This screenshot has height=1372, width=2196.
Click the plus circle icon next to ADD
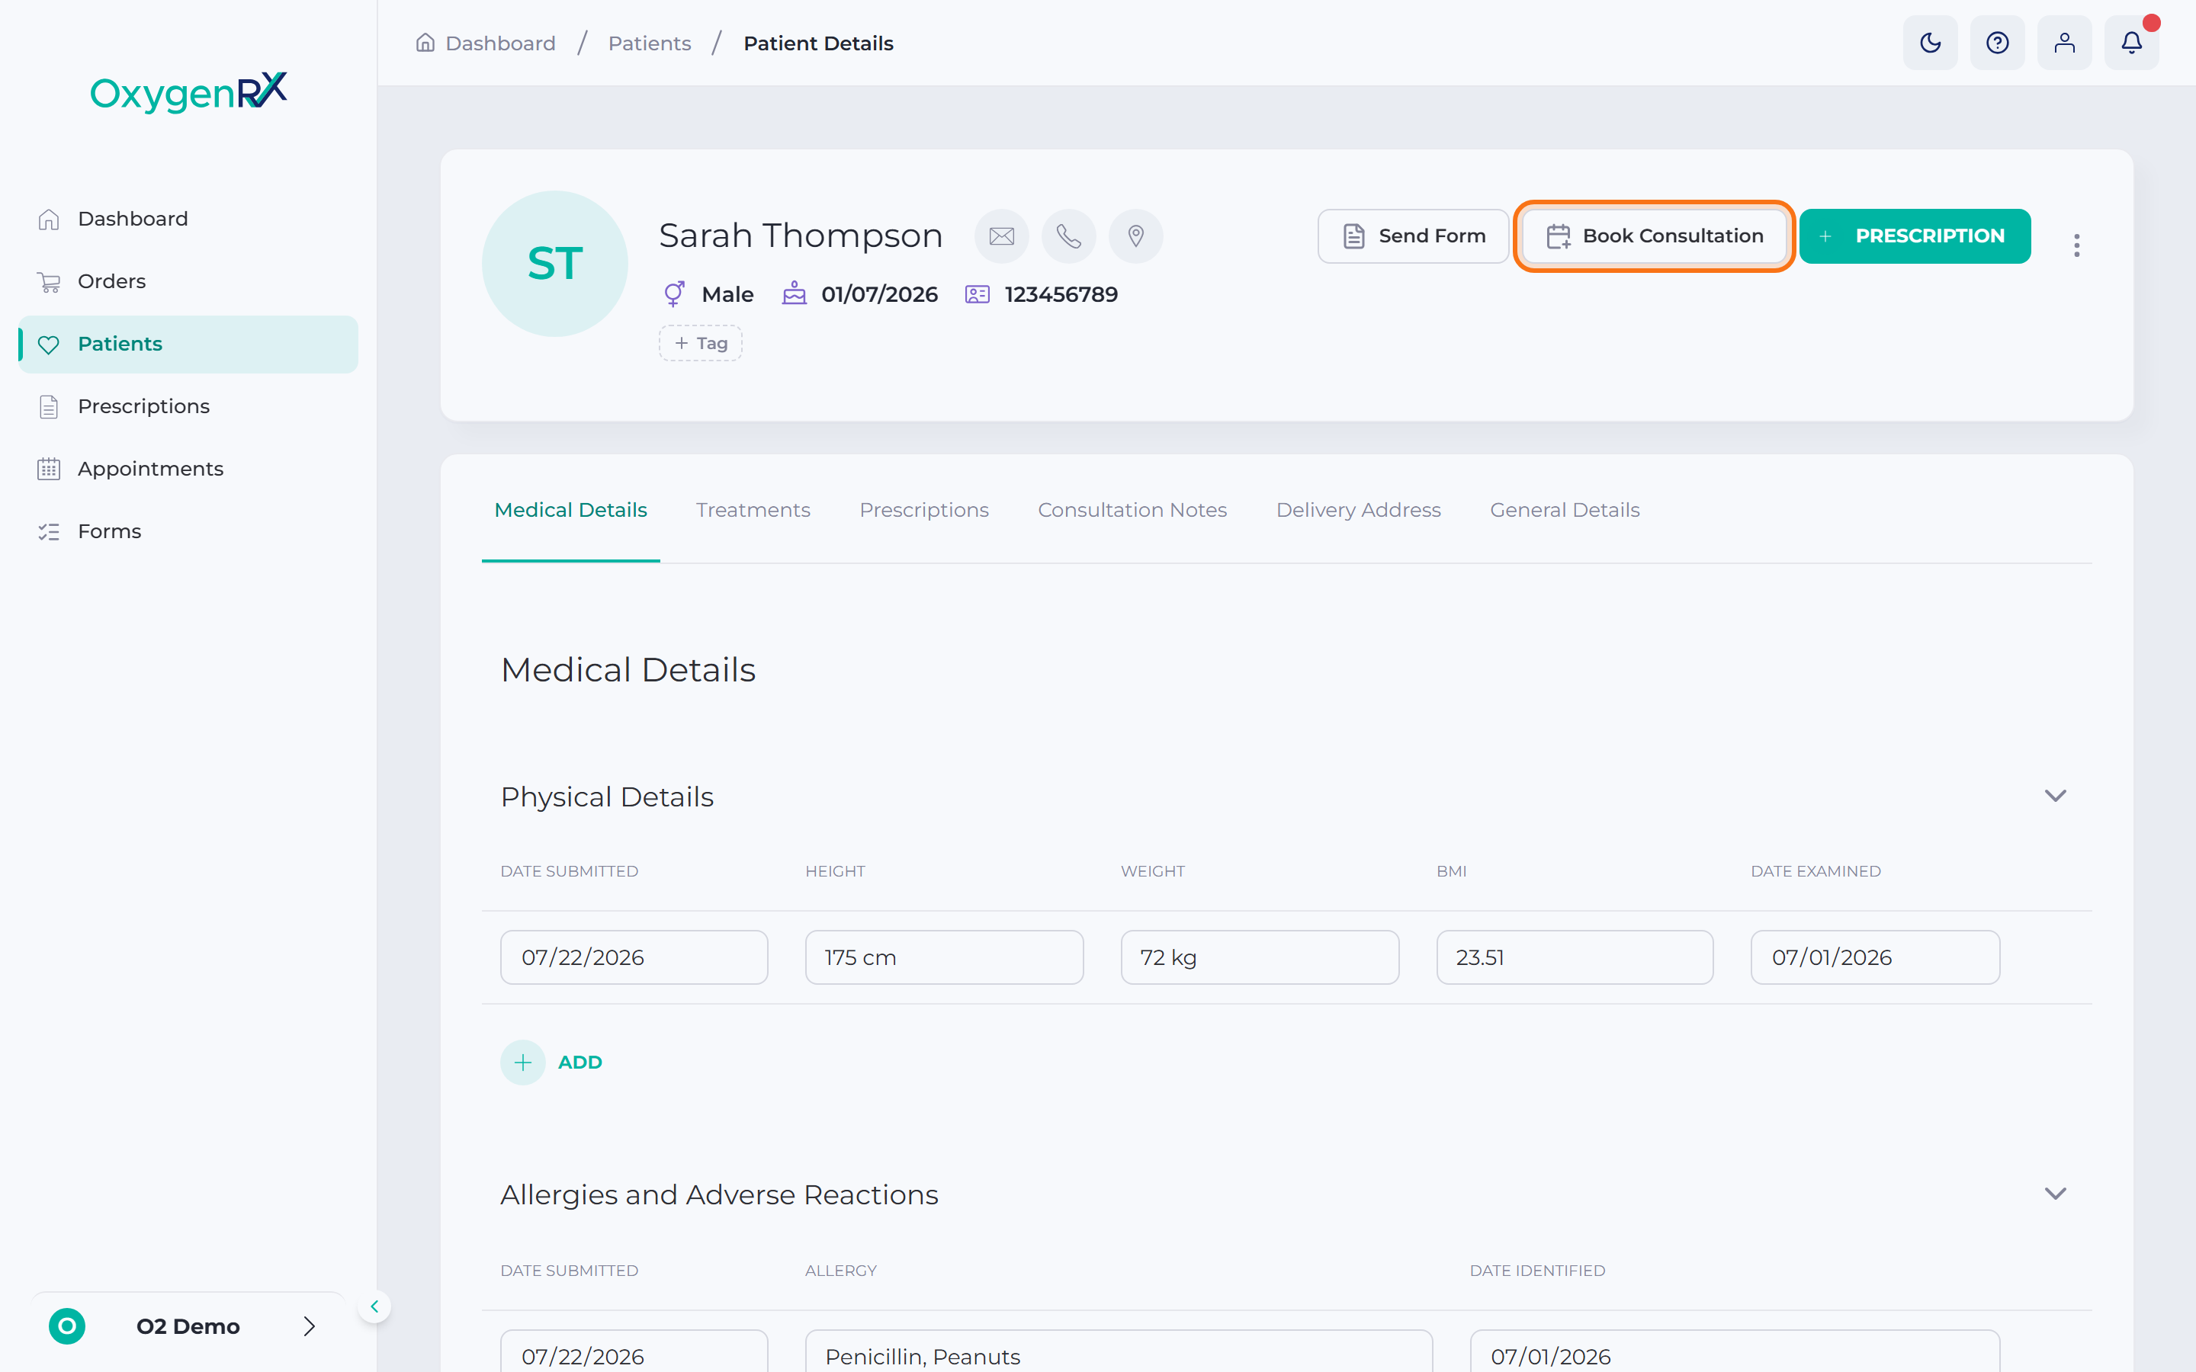(522, 1062)
